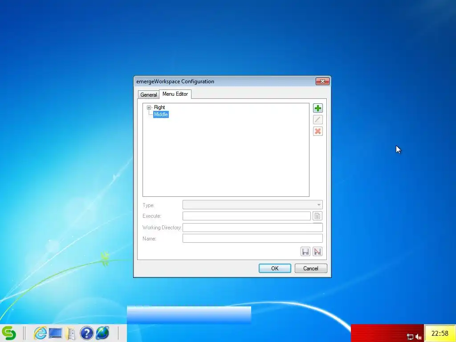Delete selected item with red X icon
This screenshot has width=456, height=342.
318,131
